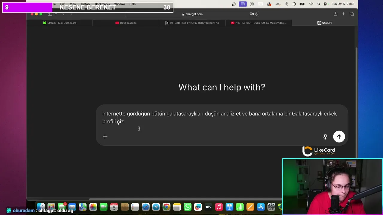
Task: Select the ChatGPT tab
Action: pos(325,23)
